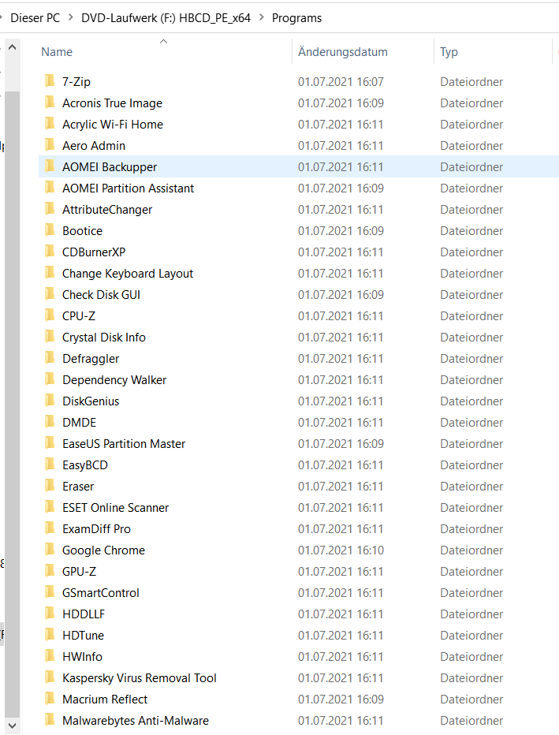The image size is (559, 735).
Task: Click the date of the Acronis True Image row
Action: pyautogui.click(x=341, y=103)
